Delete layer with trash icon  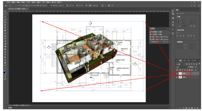198,108
